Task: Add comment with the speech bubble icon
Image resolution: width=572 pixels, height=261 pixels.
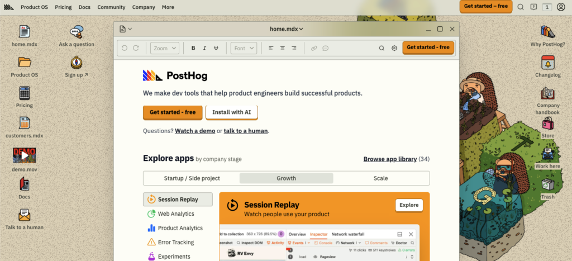Action: [x=326, y=48]
